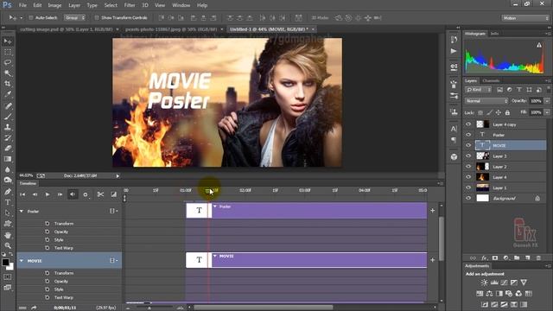
Task: Collapse the MOVIE timeline track
Action: (x=22, y=261)
